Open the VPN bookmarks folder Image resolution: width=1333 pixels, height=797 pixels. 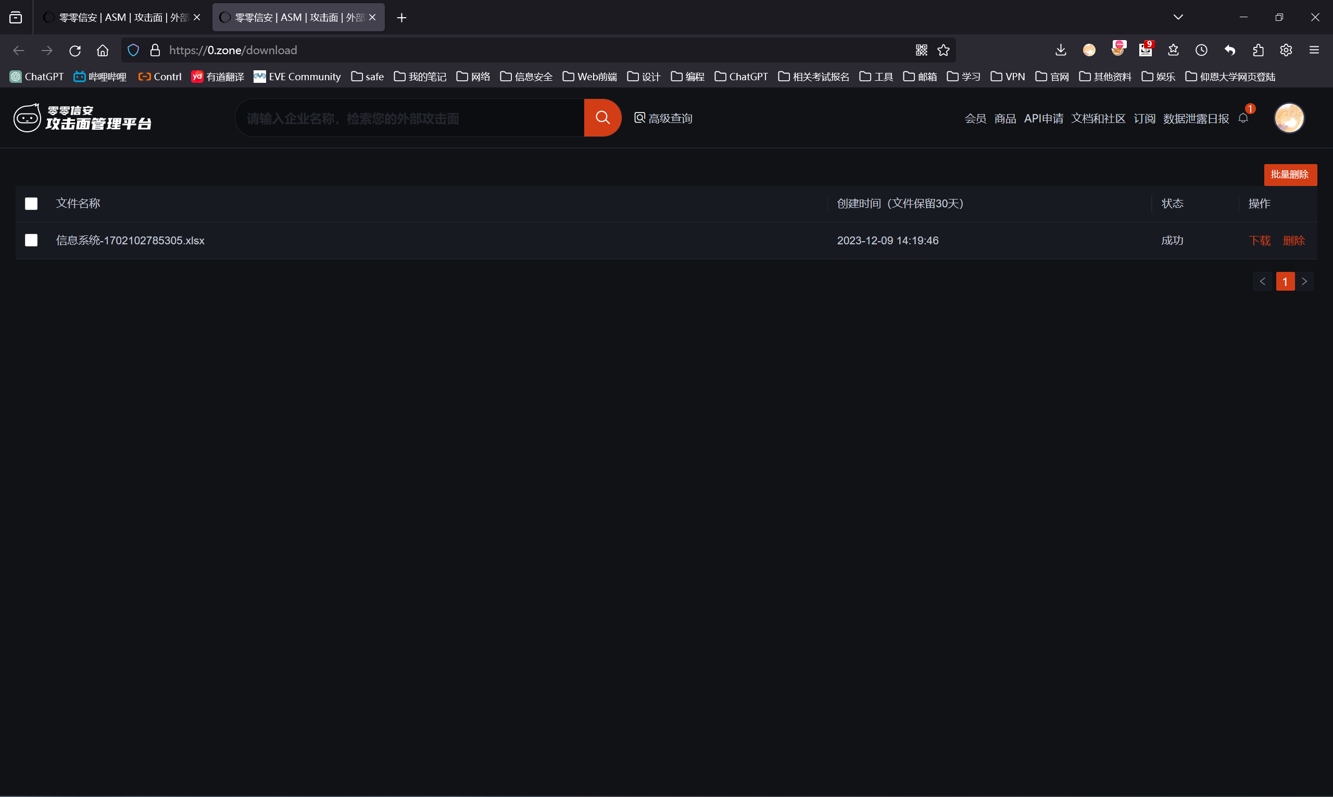[1008, 77]
